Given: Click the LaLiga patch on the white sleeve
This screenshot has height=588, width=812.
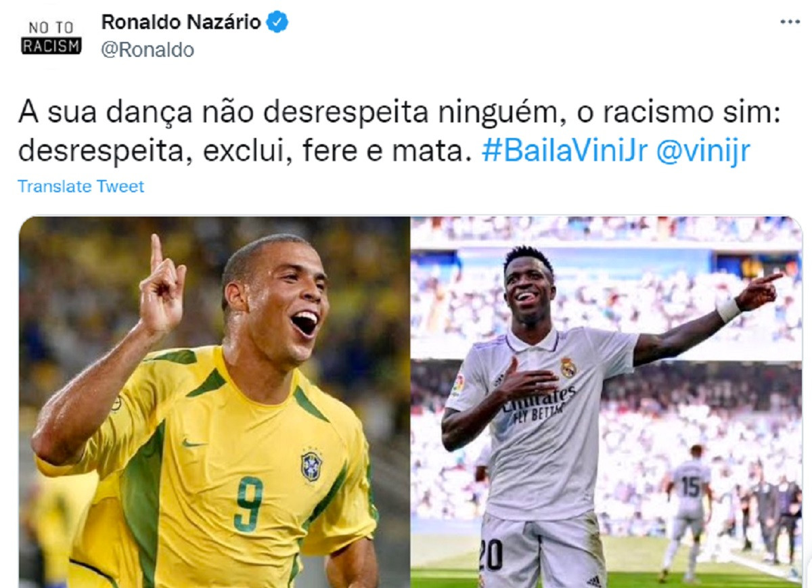Looking at the screenshot, I should click(x=458, y=386).
